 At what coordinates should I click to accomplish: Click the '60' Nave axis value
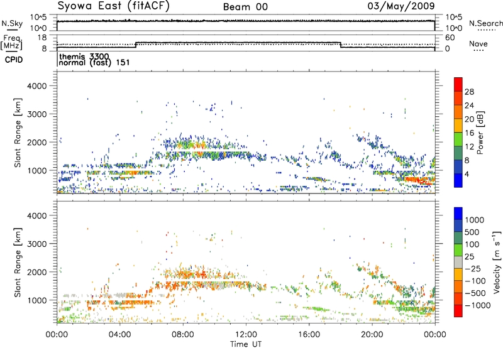[x=450, y=38]
